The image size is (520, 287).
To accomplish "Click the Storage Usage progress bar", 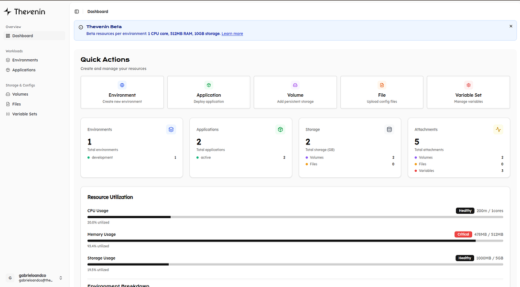I will click(x=295, y=265).
